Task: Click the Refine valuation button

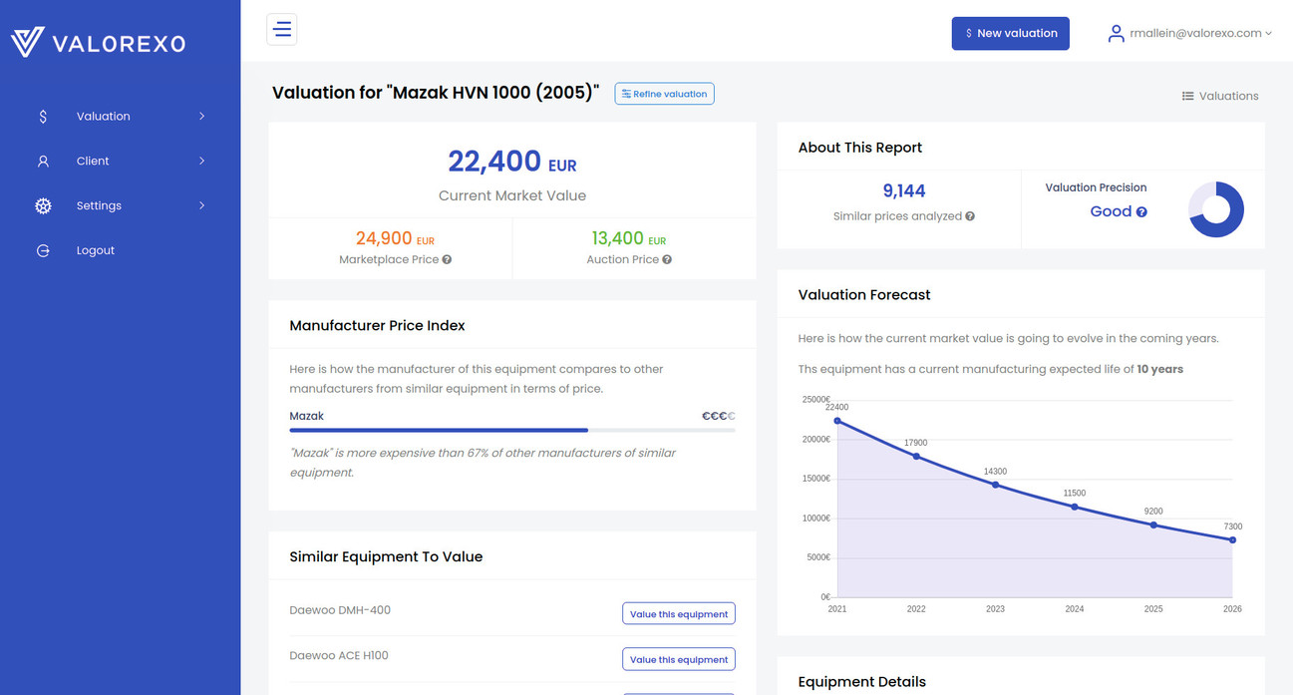Action: click(664, 94)
